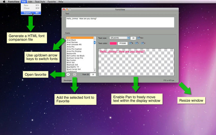This screenshot has width=216, height=135.
Task: Click the text size value field
Action: click(x=133, y=38)
